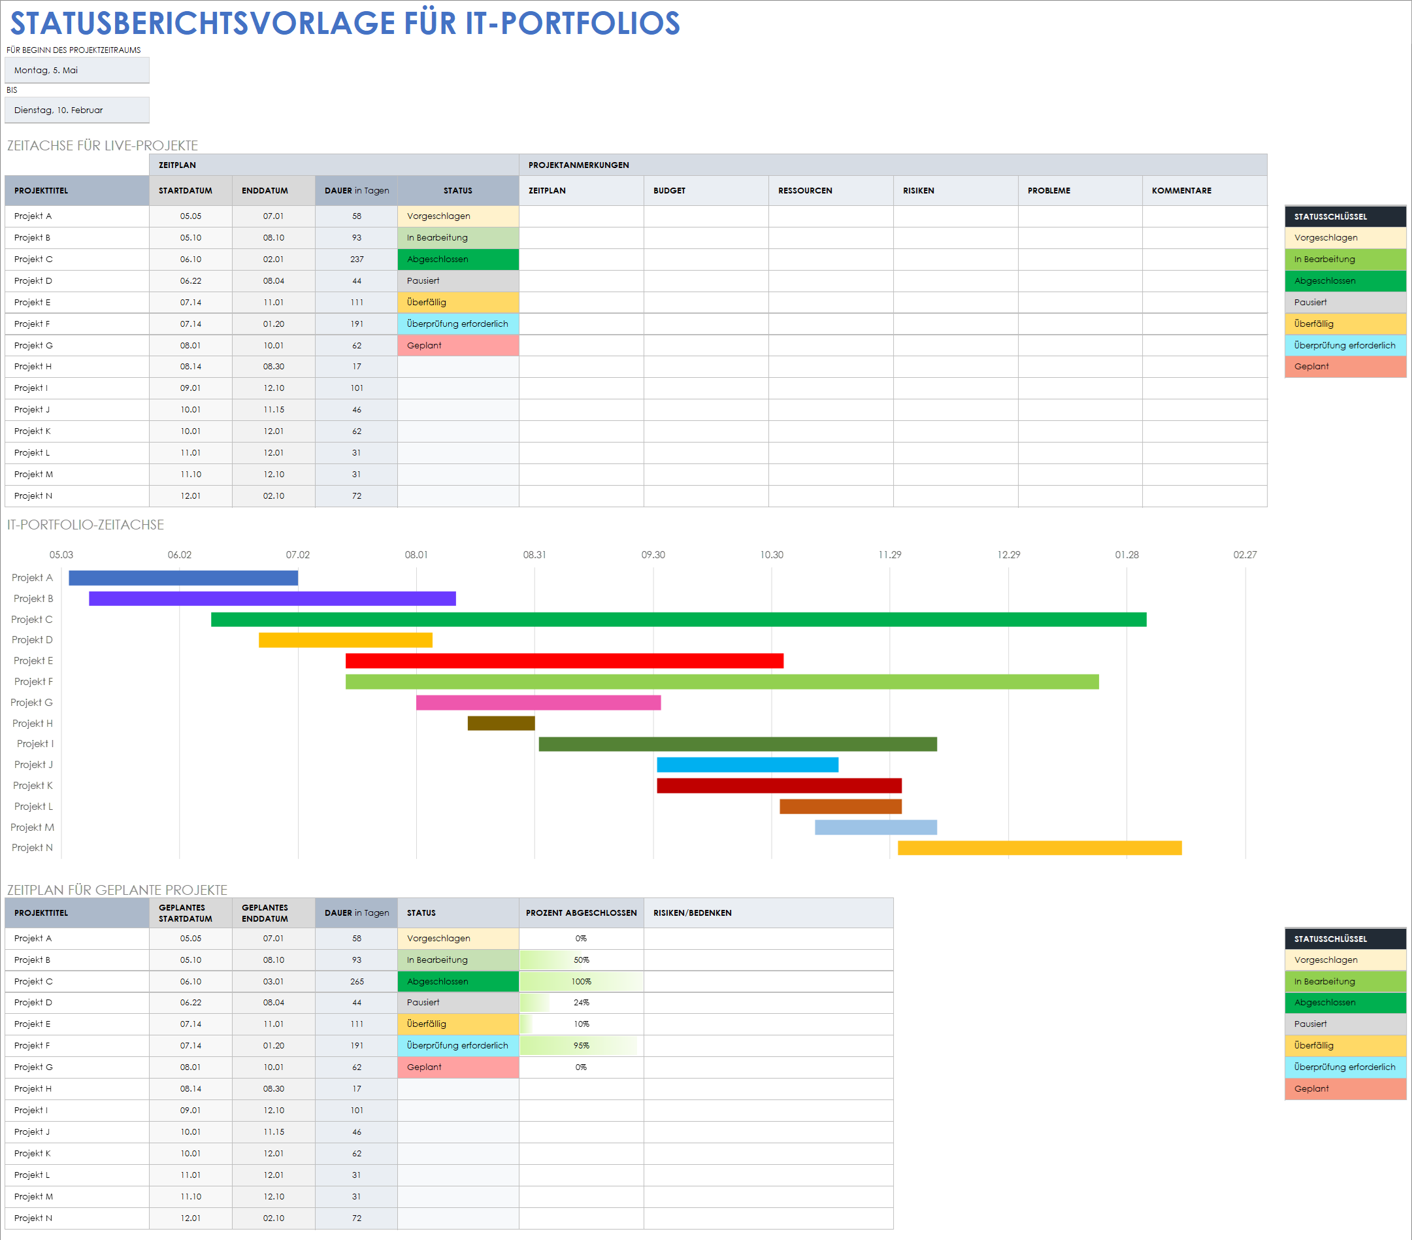Click the end date field 'Dienstag, 10. Februar'
The width and height of the screenshot is (1412, 1240).
tap(76, 110)
